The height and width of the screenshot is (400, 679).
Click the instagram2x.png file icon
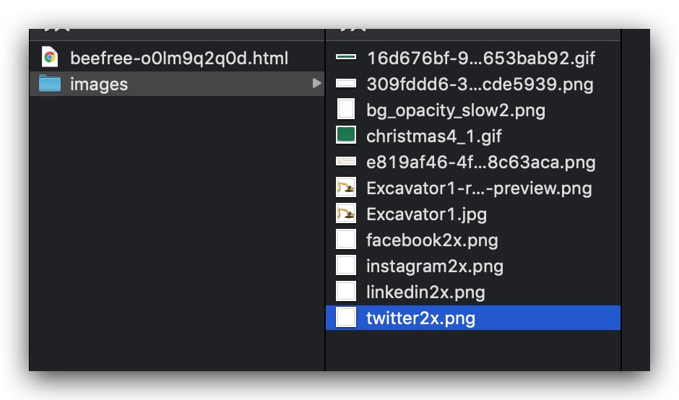(346, 266)
